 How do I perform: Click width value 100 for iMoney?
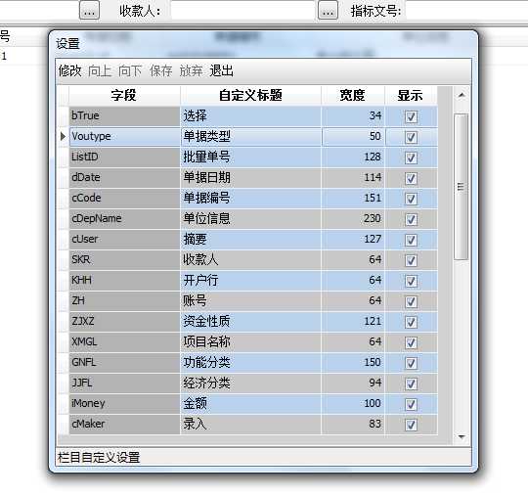tap(353, 404)
